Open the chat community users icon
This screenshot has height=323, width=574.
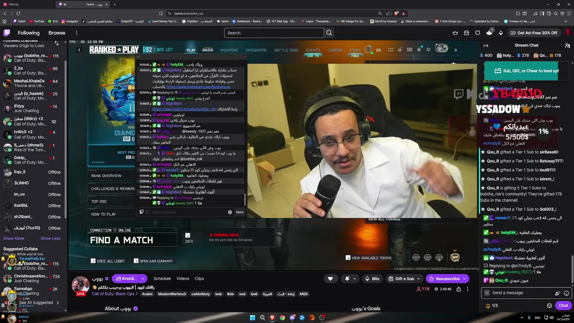567,45
